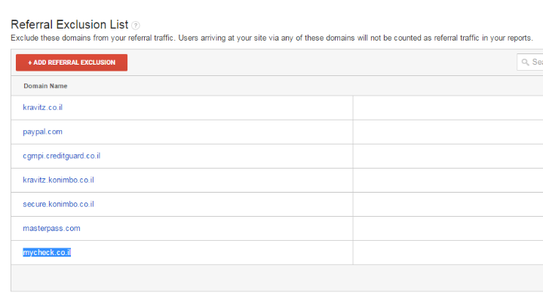Open the kravitz.co.il domain link
Image resolution: width=543 pixels, height=295 pixels.
point(42,108)
